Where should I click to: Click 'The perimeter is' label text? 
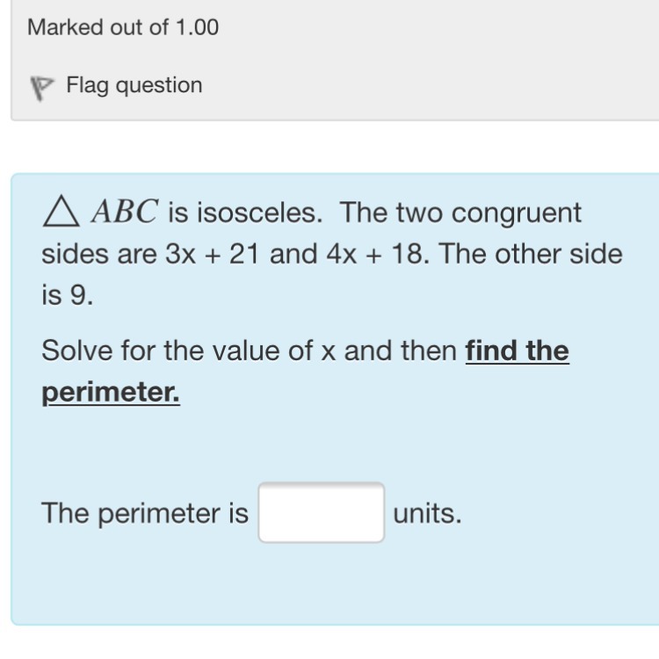145,513
